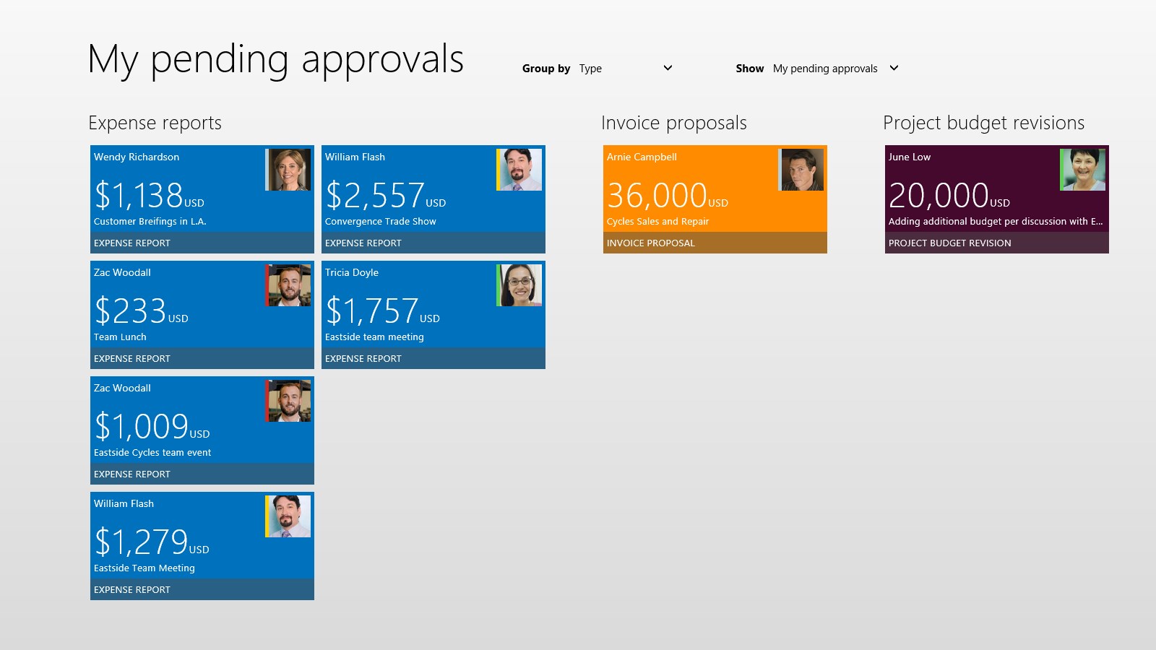Click the PROJECT BUDGET REVISION footer label
The image size is (1156, 650).
click(x=949, y=243)
